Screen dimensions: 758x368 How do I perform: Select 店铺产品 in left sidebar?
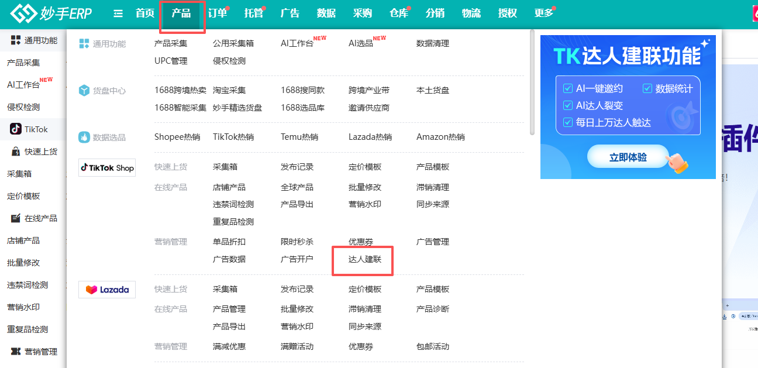(x=23, y=240)
